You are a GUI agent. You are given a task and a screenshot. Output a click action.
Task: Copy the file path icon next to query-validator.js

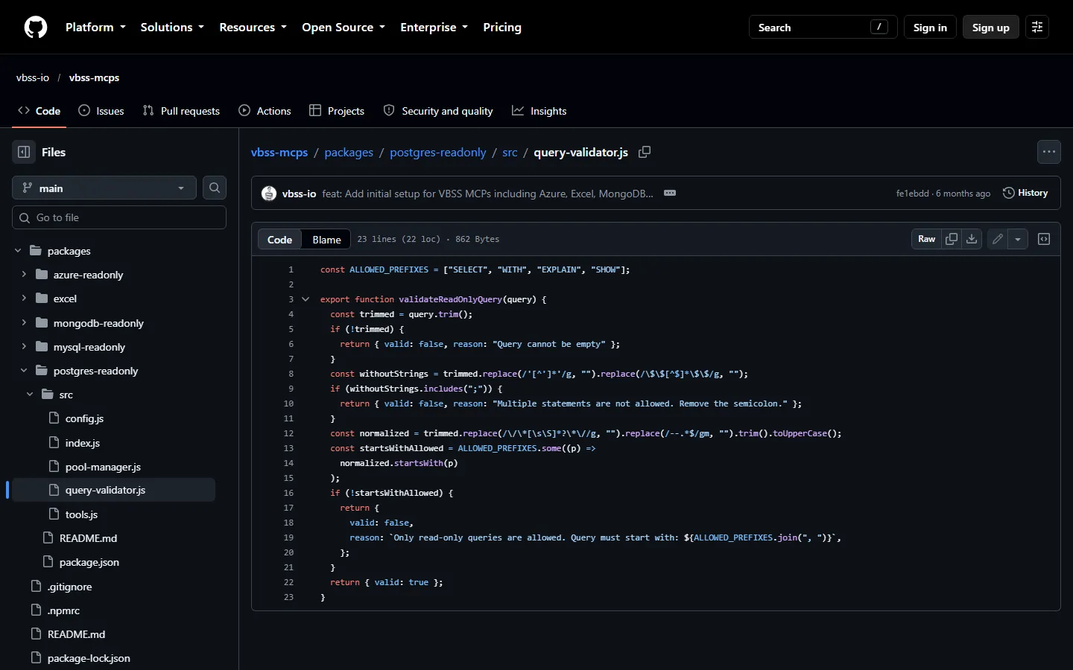[645, 152]
